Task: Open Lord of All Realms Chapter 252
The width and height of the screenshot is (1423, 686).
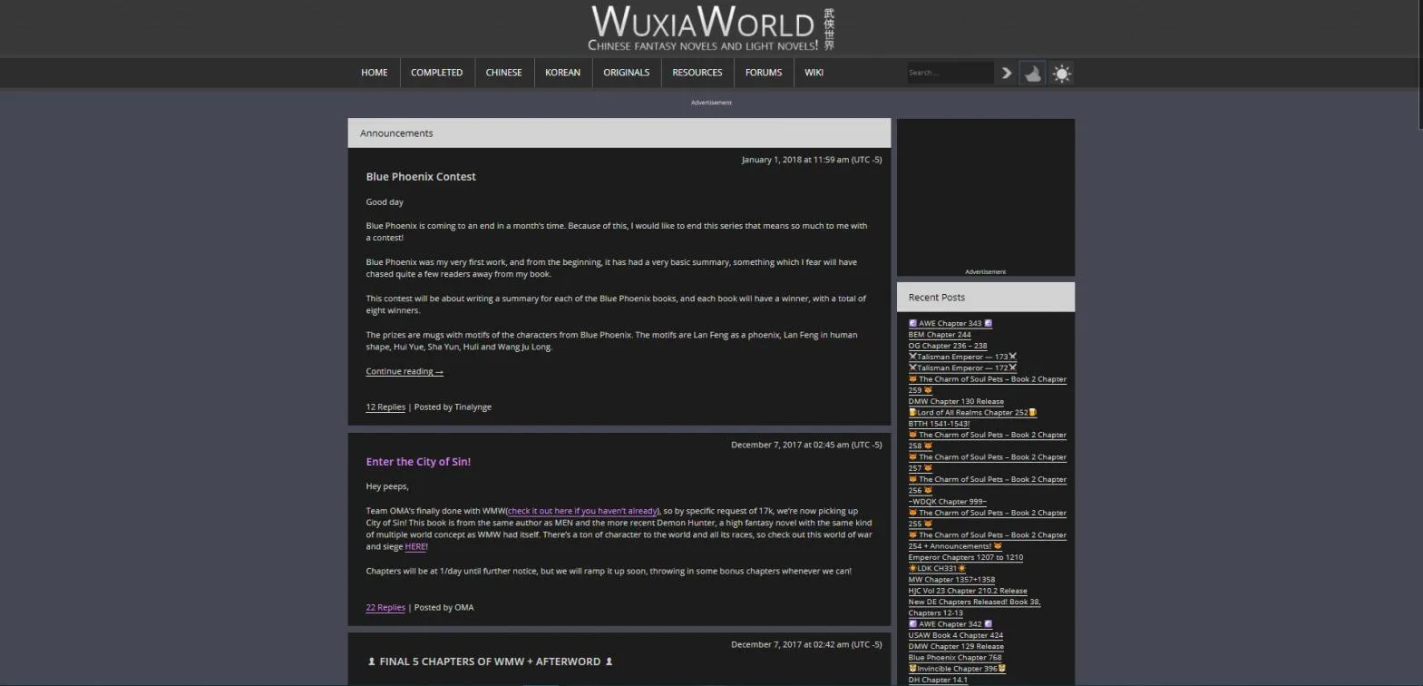Action: [x=972, y=412]
